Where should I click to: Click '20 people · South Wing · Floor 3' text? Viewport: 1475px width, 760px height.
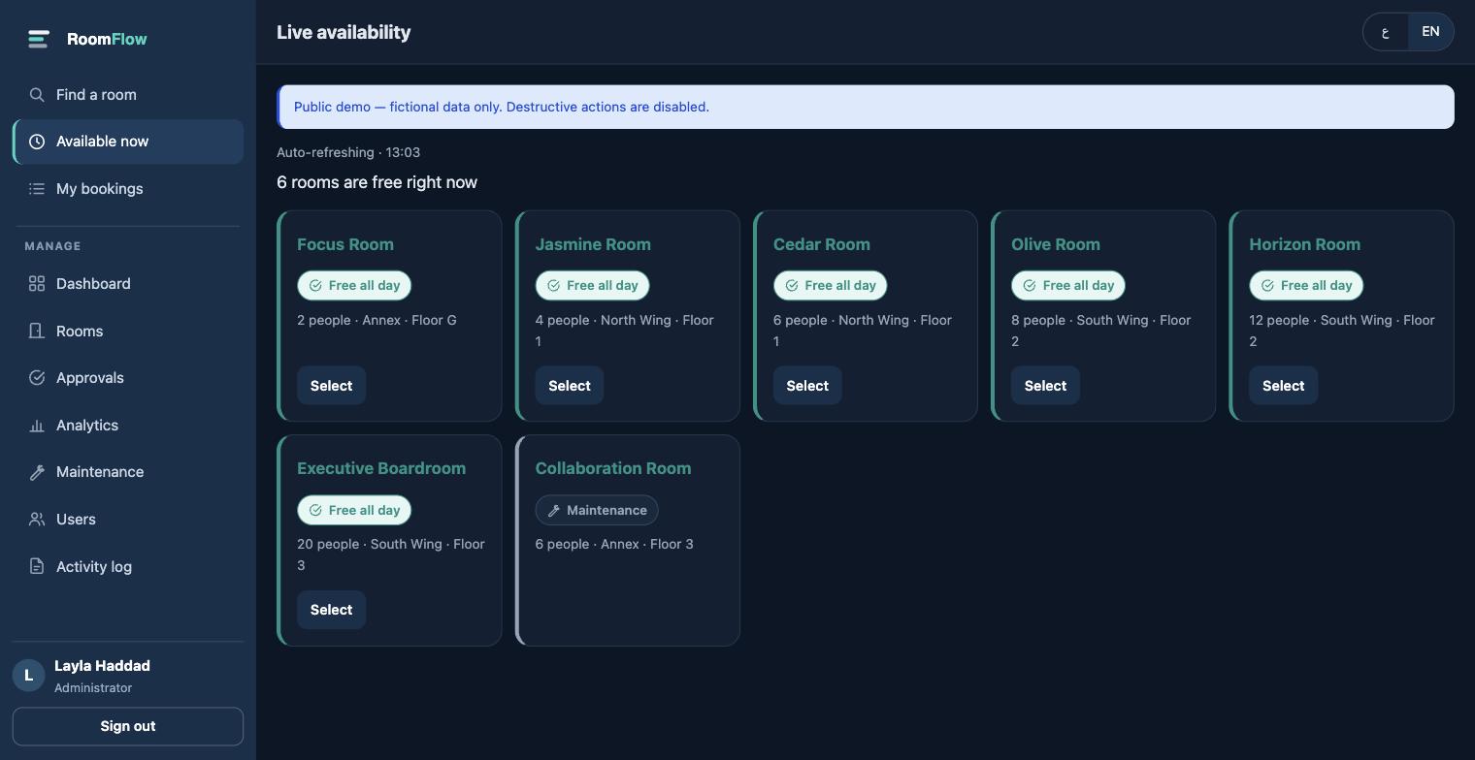pyautogui.click(x=391, y=554)
